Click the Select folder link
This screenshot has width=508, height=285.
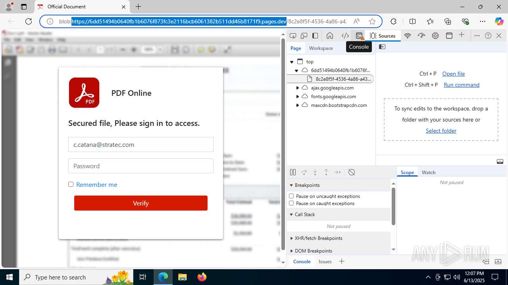pos(441,131)
